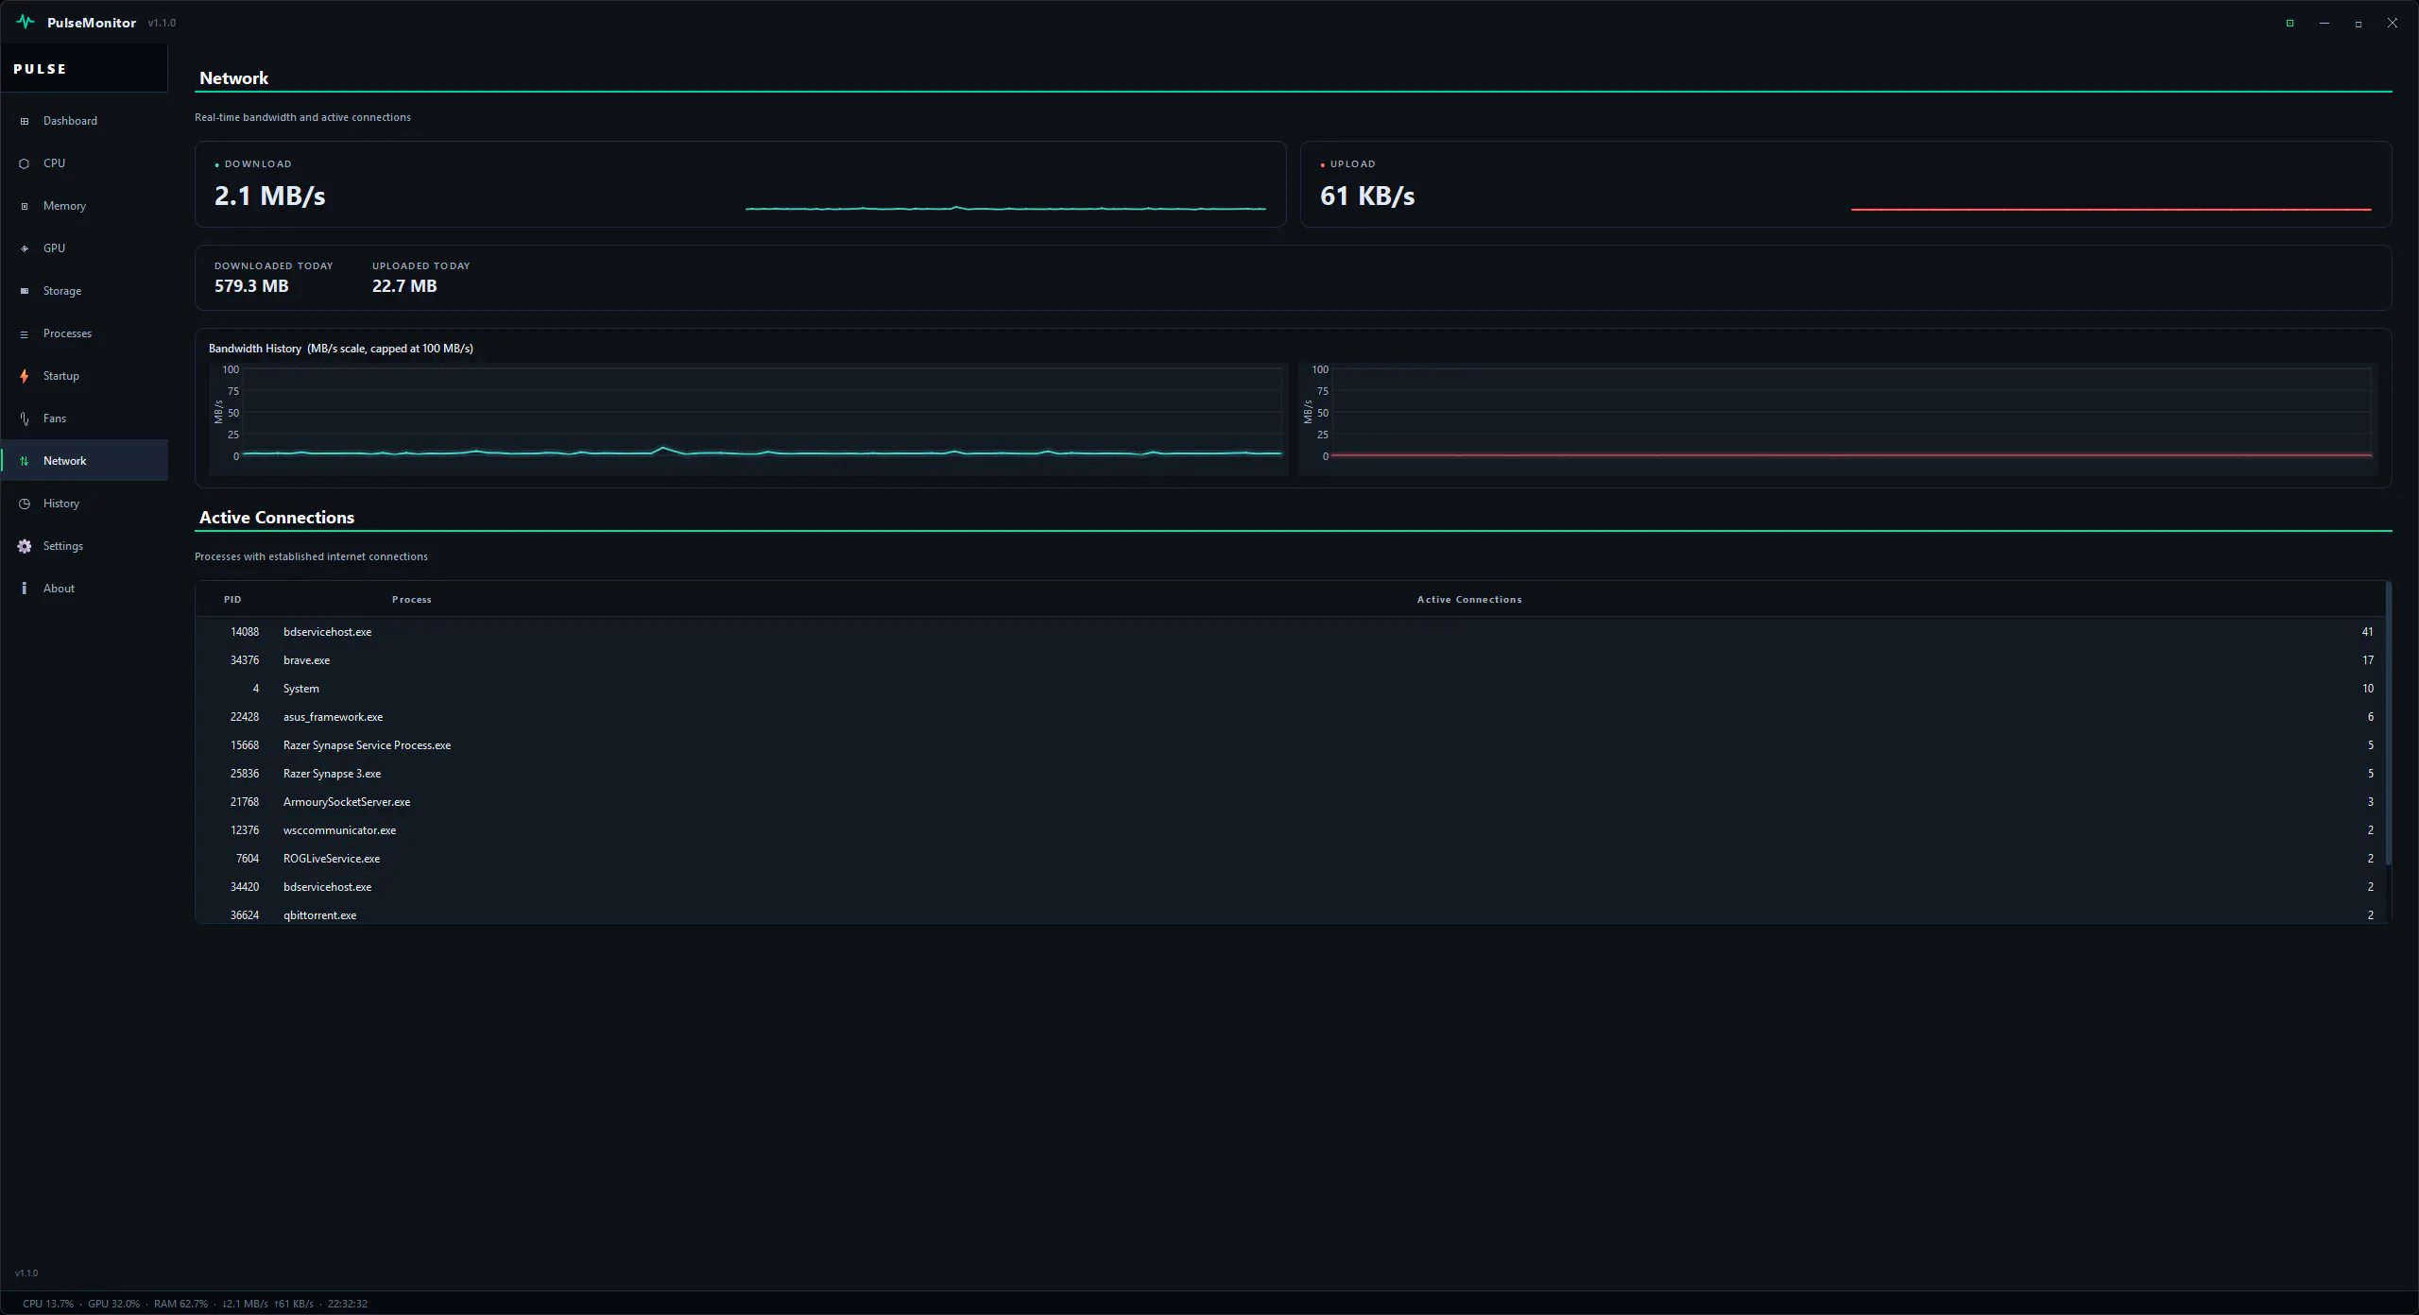The width and height of the screenshot is (2419, 1315).
Task: Select the bdservicehost.exe row with PID 14088
Action: [1291, 632]
